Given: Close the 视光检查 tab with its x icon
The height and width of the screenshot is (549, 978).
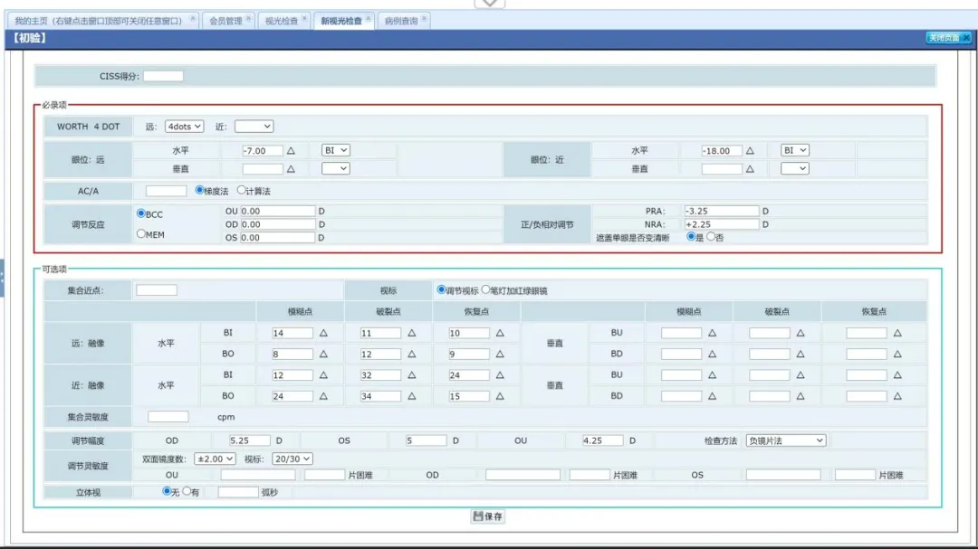Looking at the screenshot, I should coord(304,19).
